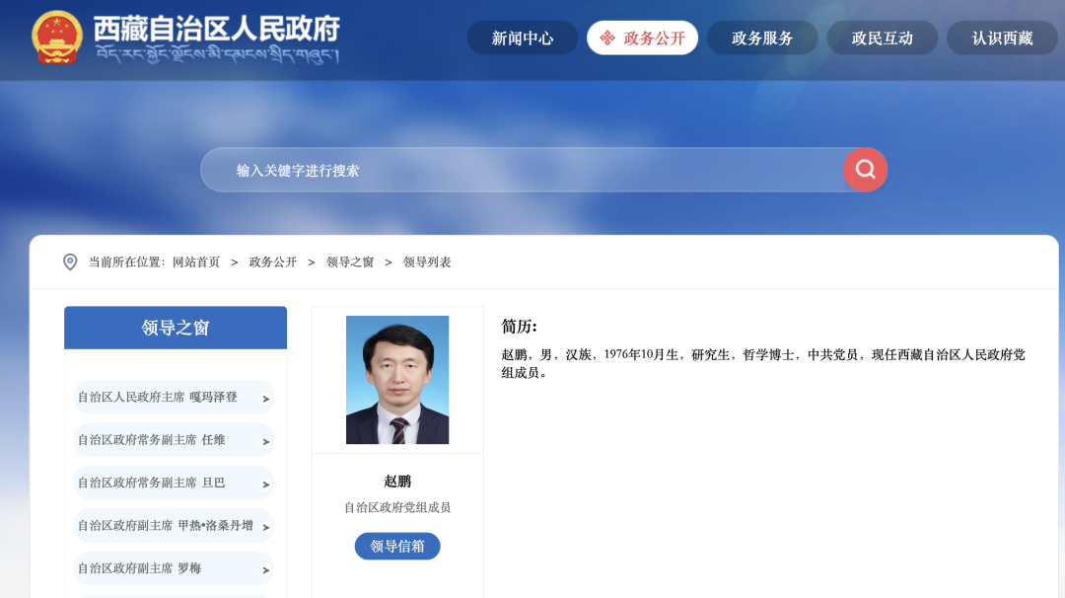Screen dimensions: 1065x598
Task: Click the 领导之窗 panel header
Action: pyautogui.click(x=175, y=327)
